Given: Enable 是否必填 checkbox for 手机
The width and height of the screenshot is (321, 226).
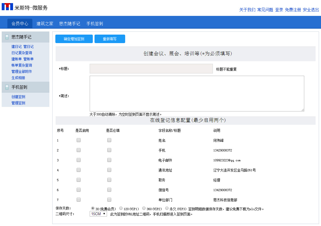Looking at the screenshot, I should point(109,150).
